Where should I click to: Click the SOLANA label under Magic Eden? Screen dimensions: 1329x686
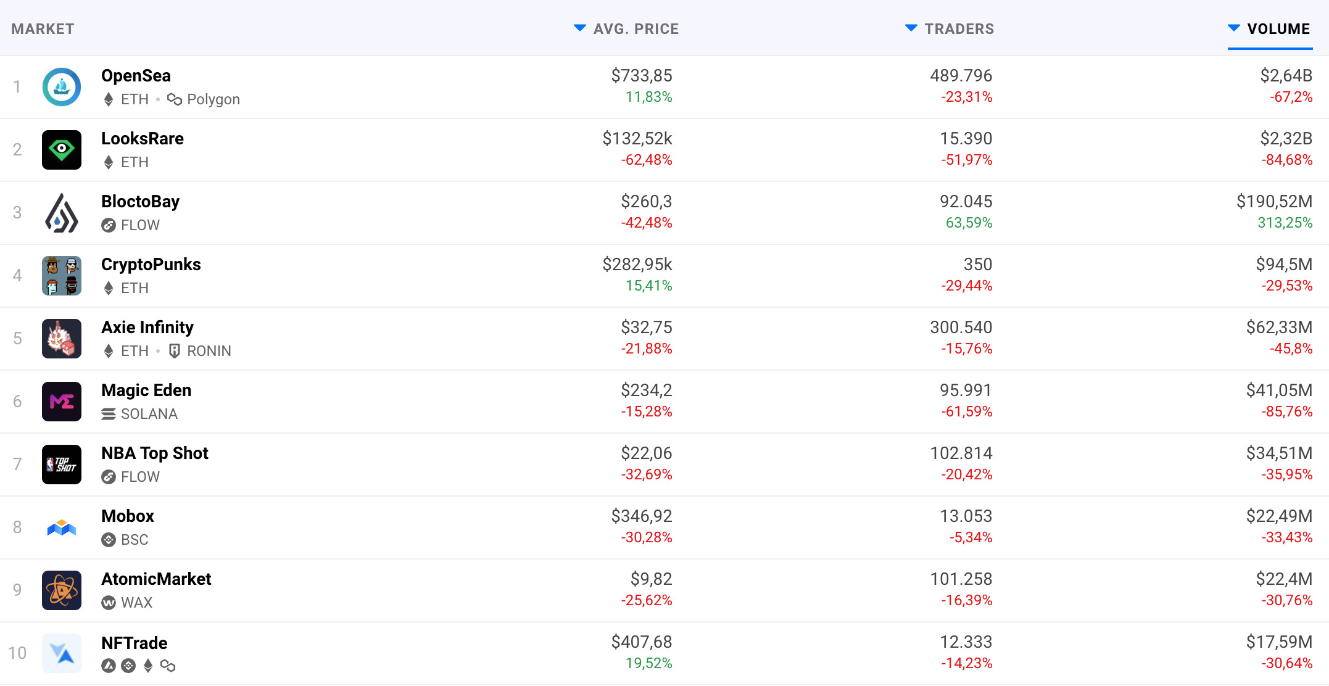point(149,414)
